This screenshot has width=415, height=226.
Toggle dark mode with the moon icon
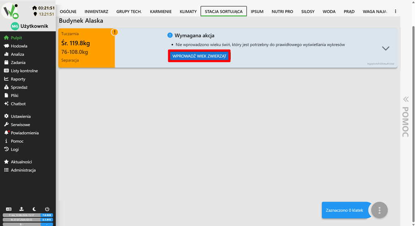(34, 209)
